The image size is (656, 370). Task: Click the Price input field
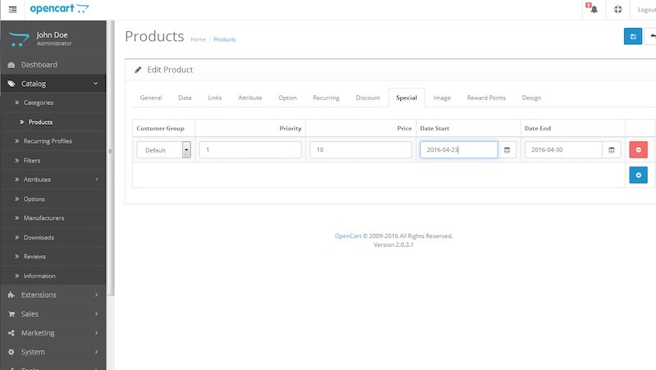361,150
